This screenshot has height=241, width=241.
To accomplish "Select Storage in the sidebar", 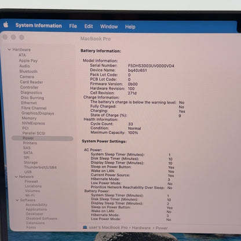I will [x=31, y=162].
